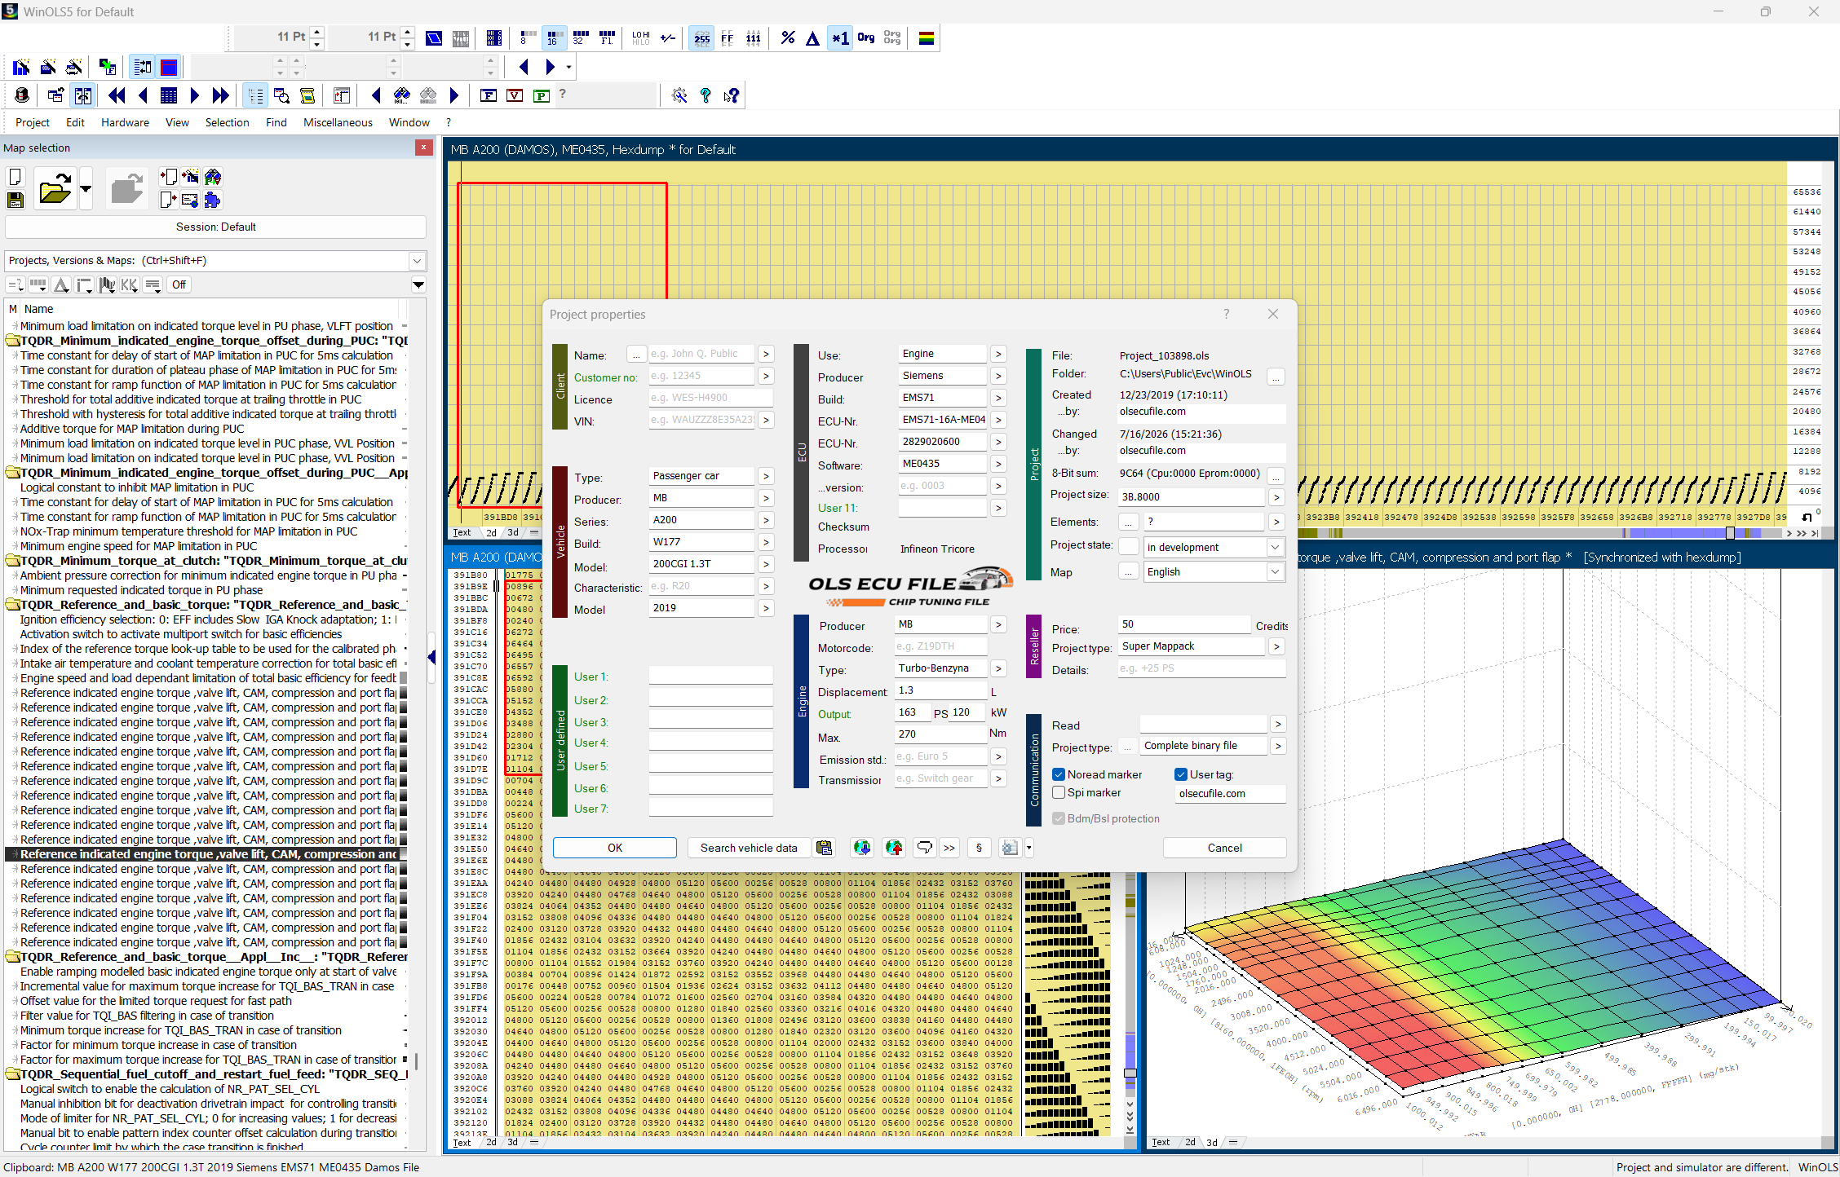Expand the Vehicle Series A200 arrow button
Image resolution: width=1840 pixels, height=1177 pixels.
click(765, 520)
